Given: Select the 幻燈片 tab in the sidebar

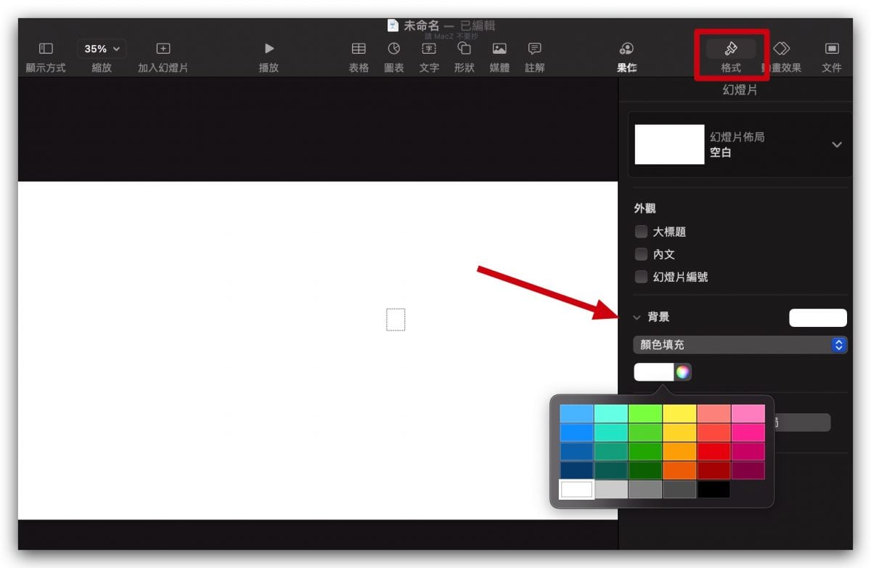Looking at the screenshot, I should 740,90.
